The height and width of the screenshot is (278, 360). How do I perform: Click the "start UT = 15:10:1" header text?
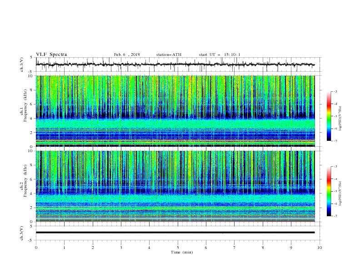220,55
